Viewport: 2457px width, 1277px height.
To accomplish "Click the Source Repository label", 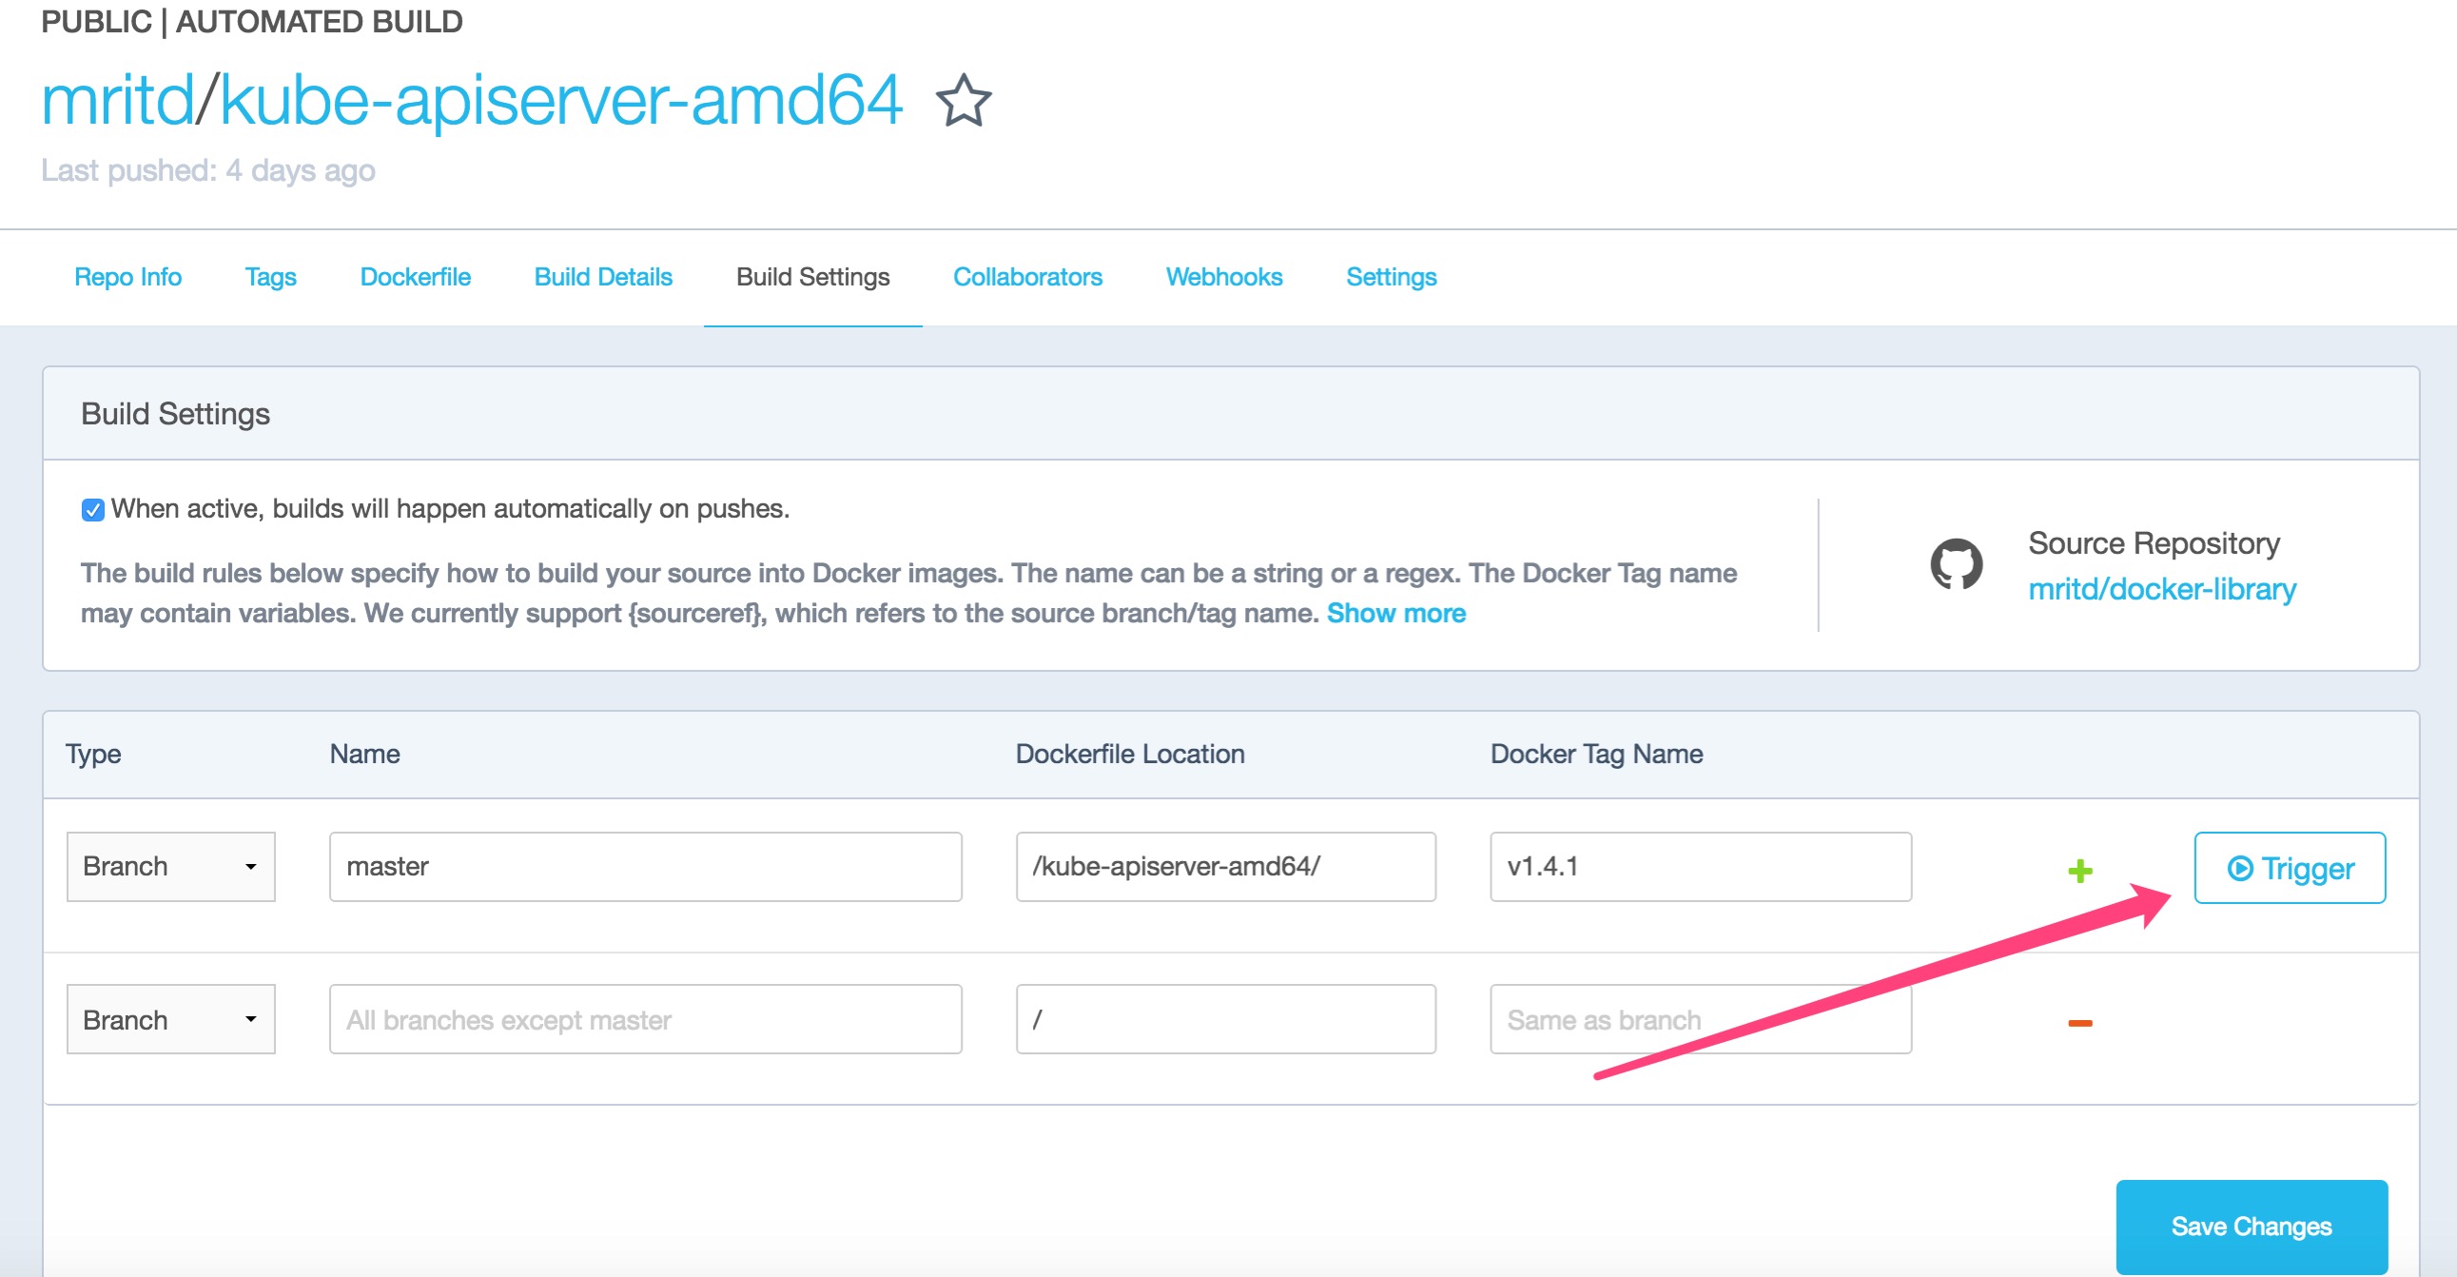I will pyautogui.click(x=2153, y=543).
